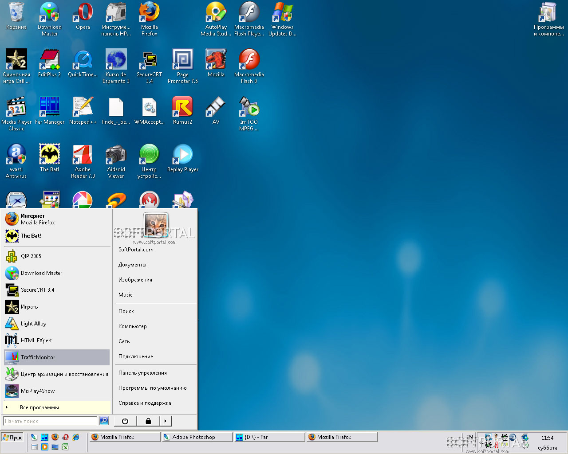Open Документы in the Start menu
Image resolution: width=568 pixels, height=454 pixels.
tap(155, 265)
